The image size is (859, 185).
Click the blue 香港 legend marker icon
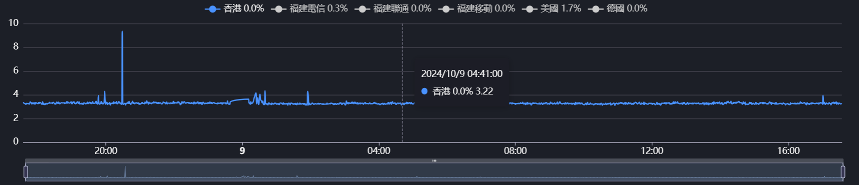(x=213, y=9)
